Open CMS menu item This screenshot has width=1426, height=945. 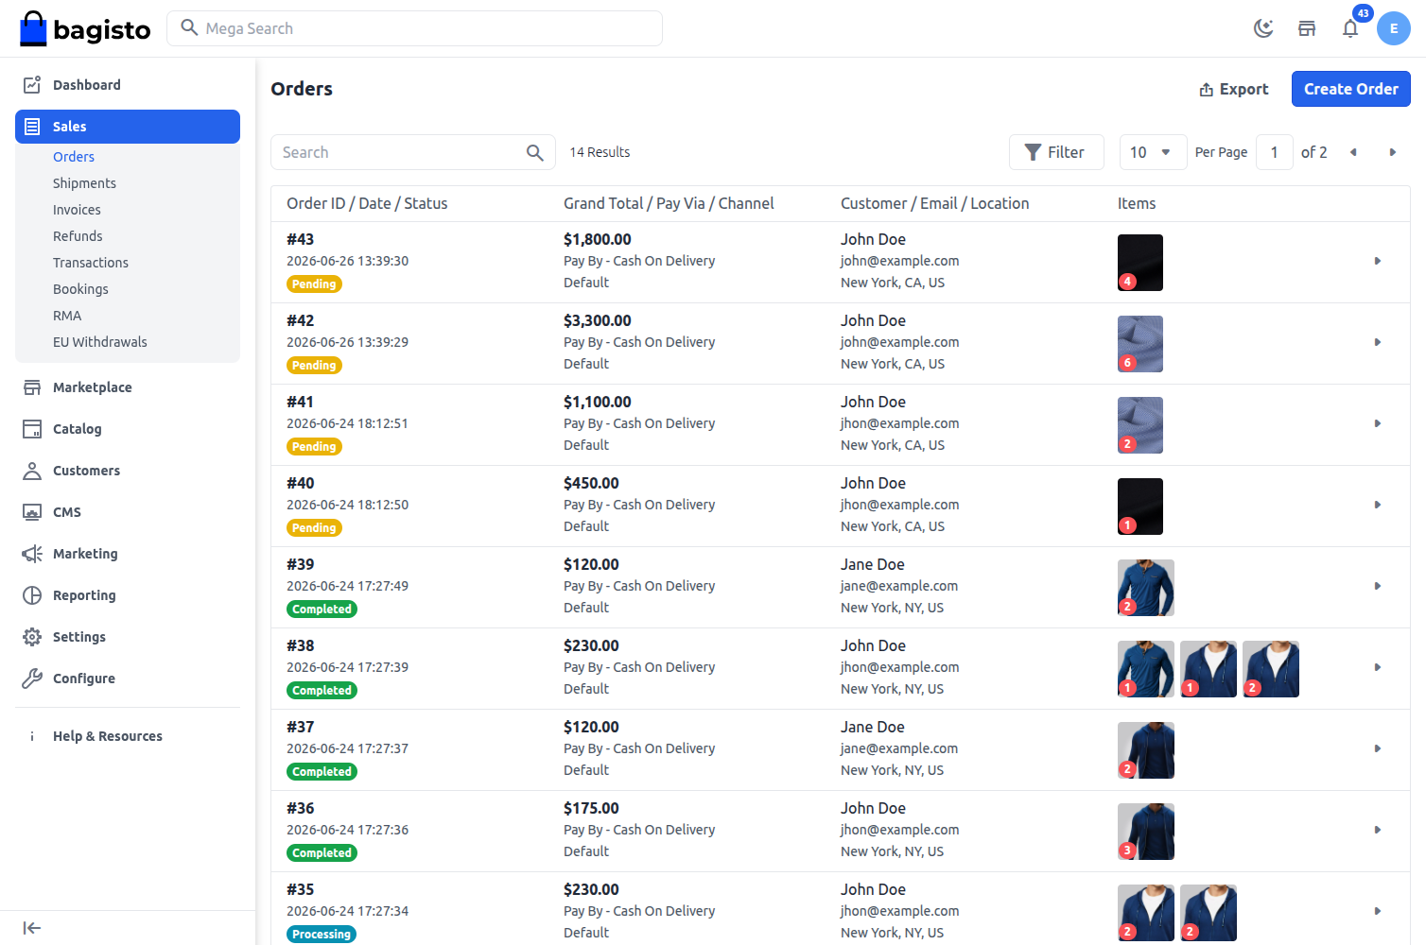pos(128,512)
